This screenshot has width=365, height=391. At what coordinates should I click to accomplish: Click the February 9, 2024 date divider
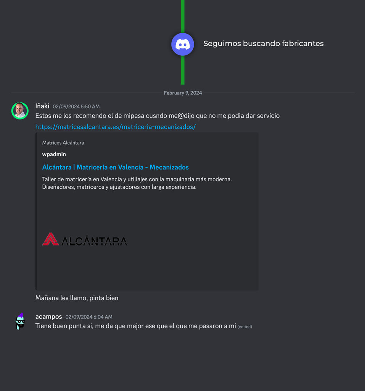tap(183, 93)
